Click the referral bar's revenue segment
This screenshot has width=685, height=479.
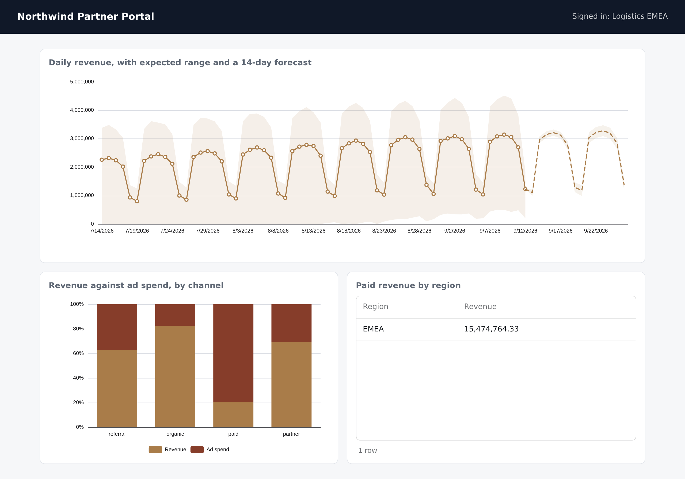click(117, 388)
